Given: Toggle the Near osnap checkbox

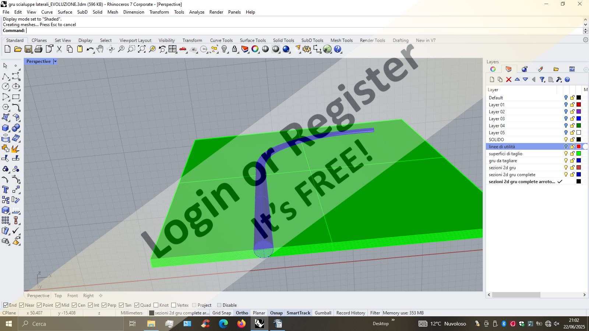Looking at the screenshot, I should pos(22,305).
